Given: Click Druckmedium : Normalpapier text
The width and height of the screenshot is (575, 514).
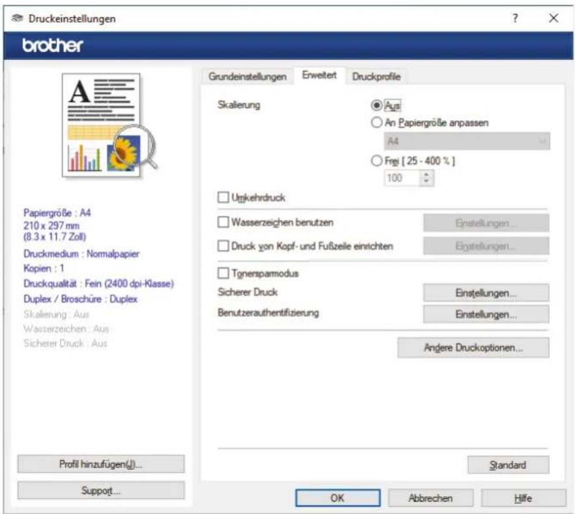Looking at the screenshot, I should coord(81,254).
